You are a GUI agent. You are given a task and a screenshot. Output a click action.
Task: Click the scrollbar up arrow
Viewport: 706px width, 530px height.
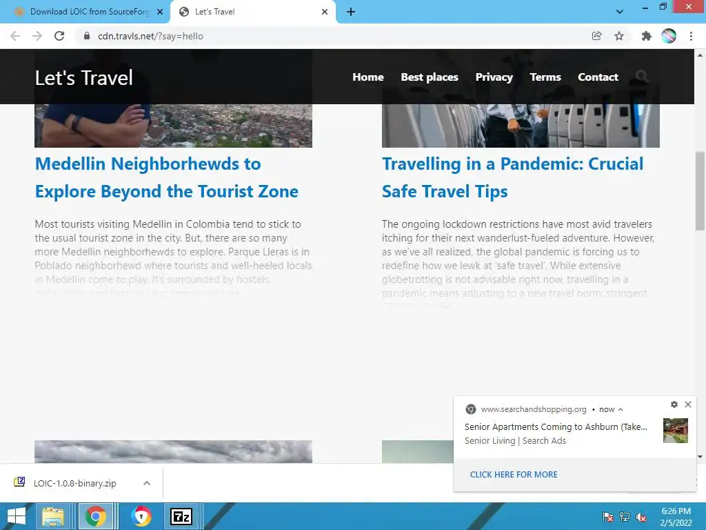[x=700, y=55]
